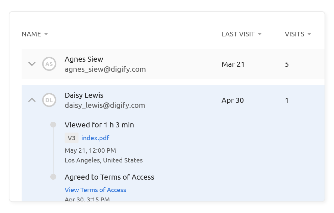
Task: Click the 'Agreed to Terms of Access' timeline dot
Action: tap(53, 177)
